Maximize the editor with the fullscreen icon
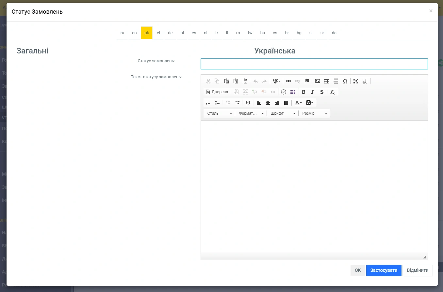Viewport: 443px width, 292px height. 356,81
